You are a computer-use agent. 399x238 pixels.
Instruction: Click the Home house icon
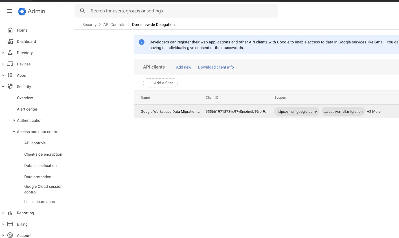coord(10,30)
